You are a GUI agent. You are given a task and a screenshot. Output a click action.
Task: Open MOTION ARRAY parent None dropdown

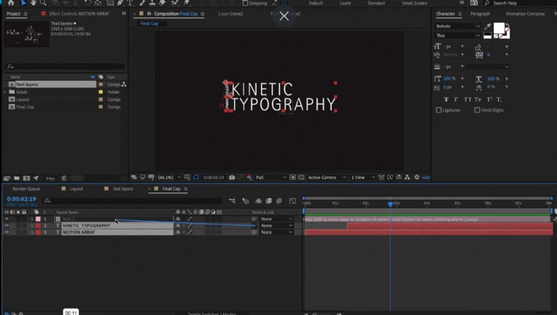(276, 232)
